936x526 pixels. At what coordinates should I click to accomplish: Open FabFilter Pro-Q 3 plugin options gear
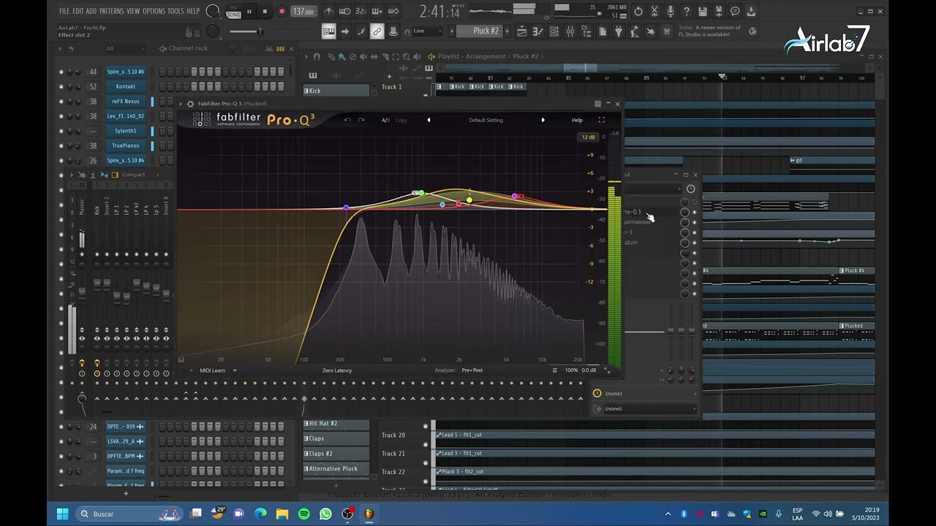click(190, 104)
